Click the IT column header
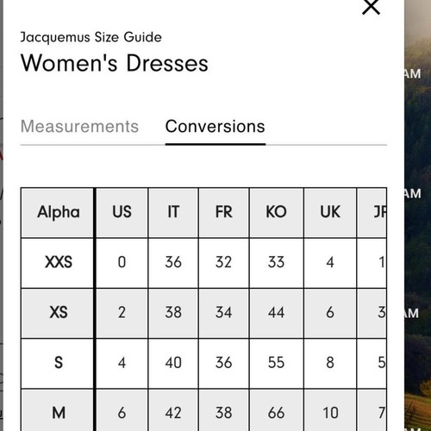Image resolution: width=431 pixels, height=431 pixels. coord(173,213)
